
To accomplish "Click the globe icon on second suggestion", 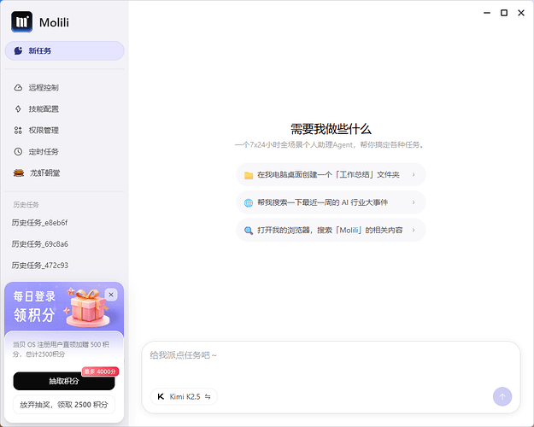I will (x=249, y=203).
